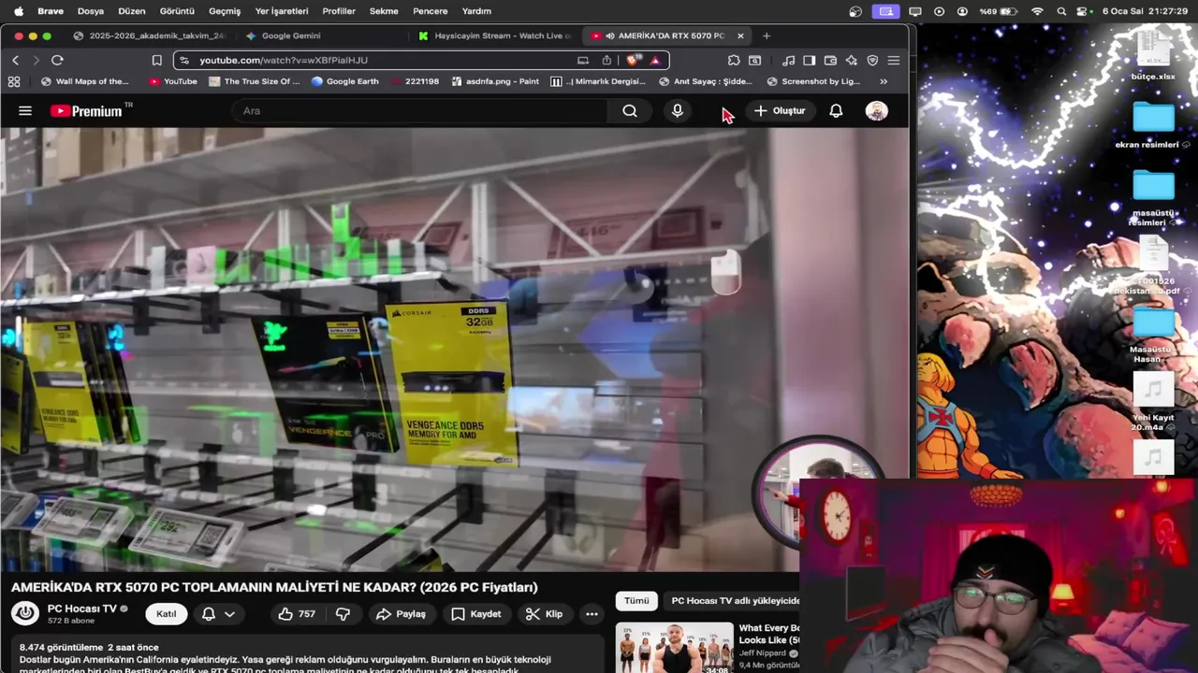The image size is (1198, 673).
Task: Open Wi-Fi status in menu bar
Action: 1037,11
